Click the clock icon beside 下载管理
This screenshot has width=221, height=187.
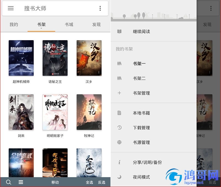(x=119, y=127)
